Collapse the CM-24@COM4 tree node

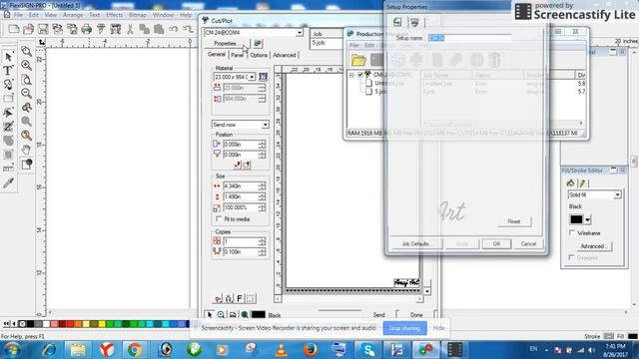point(351,75)
